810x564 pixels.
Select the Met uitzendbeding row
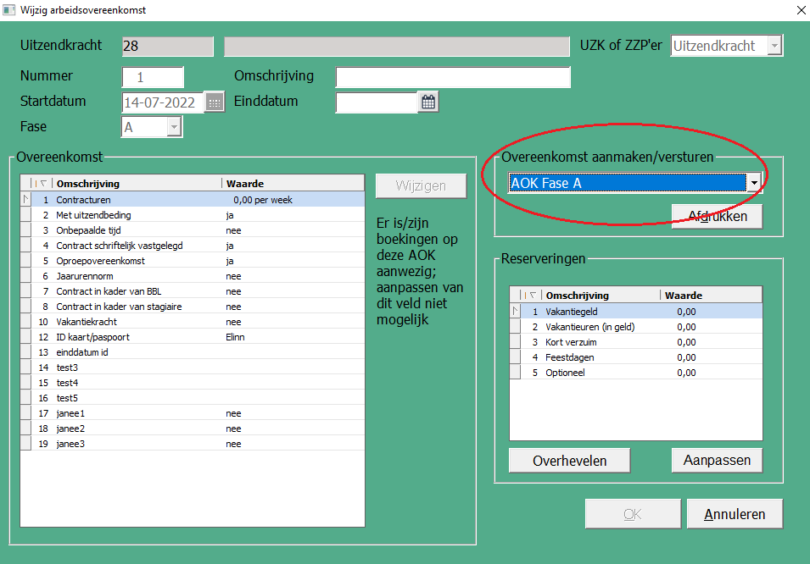click(x=193, y=215)
